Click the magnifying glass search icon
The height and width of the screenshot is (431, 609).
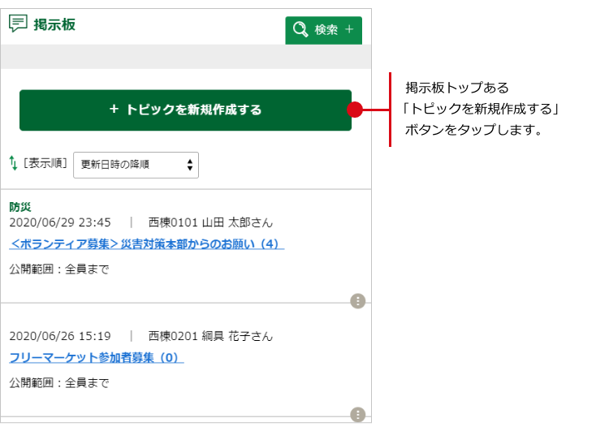click(x=300, y=30)
